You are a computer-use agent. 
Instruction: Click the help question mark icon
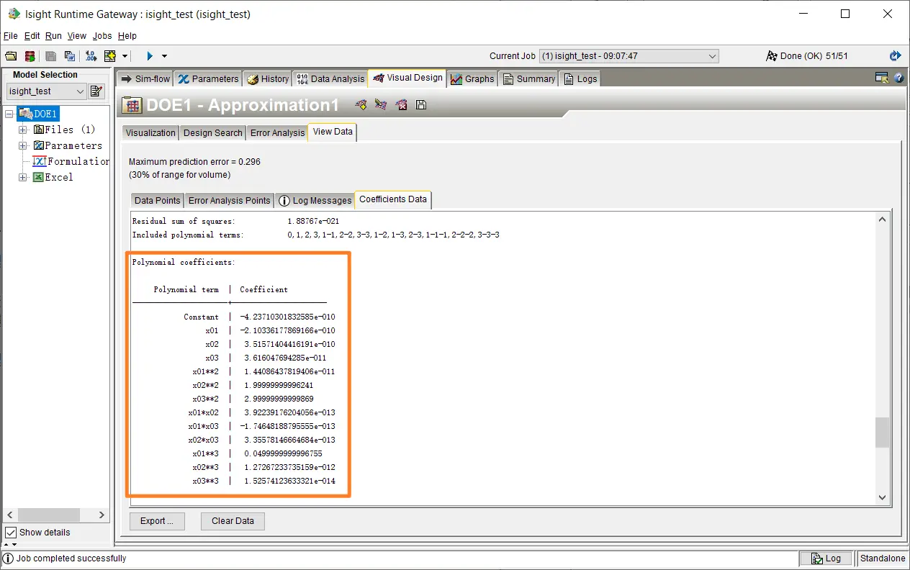898,78
